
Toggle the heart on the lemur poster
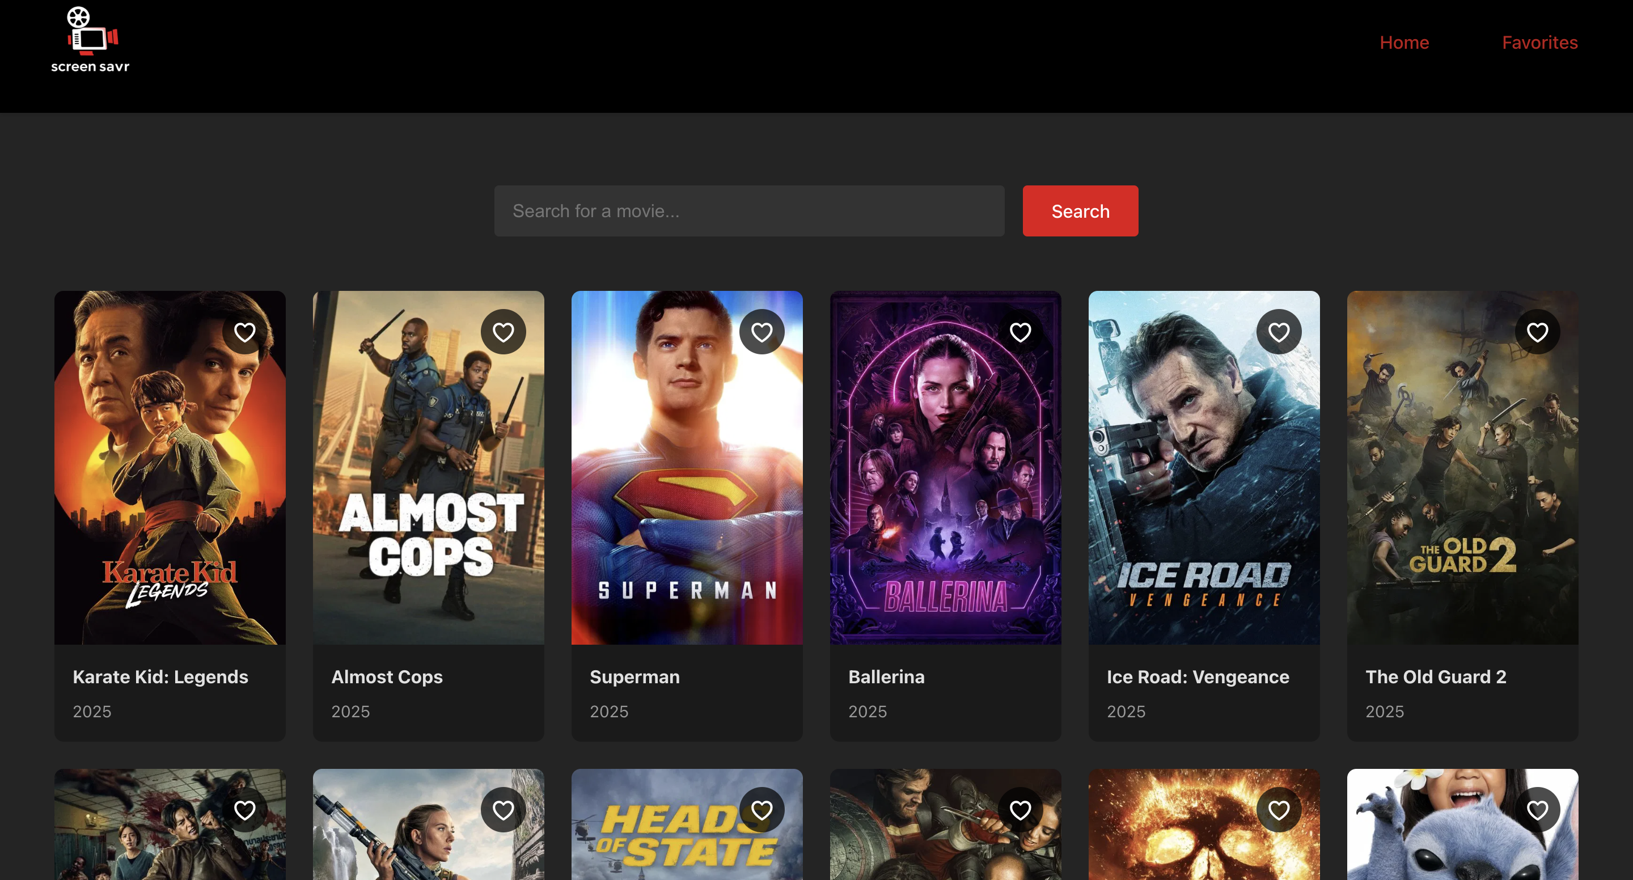(1538, 810)
